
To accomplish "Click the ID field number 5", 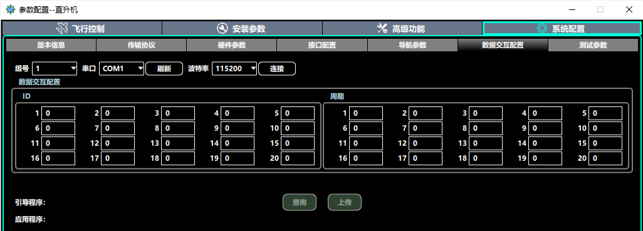I will pyautogui.click(x=298, y=113).
